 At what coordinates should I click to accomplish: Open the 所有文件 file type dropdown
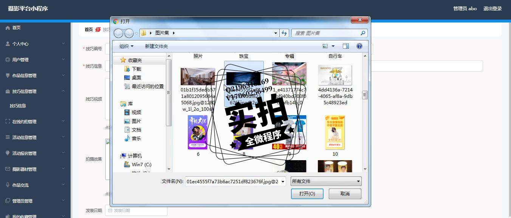click(326, 181)
